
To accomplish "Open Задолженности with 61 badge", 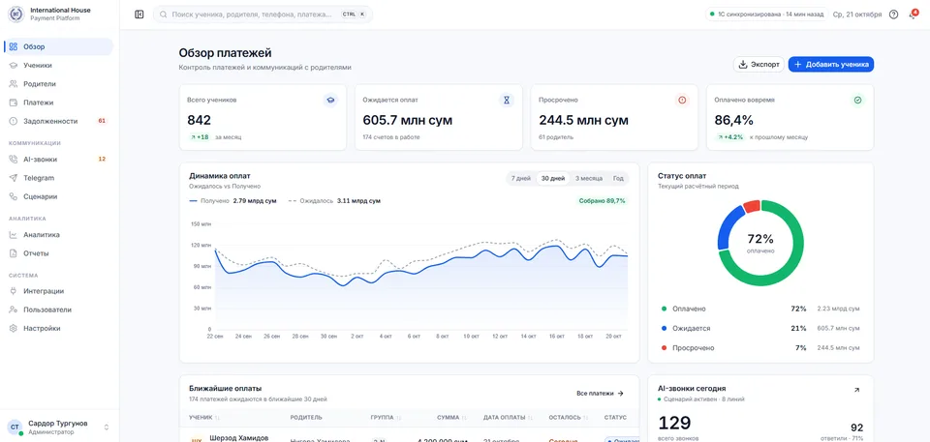I will point(58,121).
